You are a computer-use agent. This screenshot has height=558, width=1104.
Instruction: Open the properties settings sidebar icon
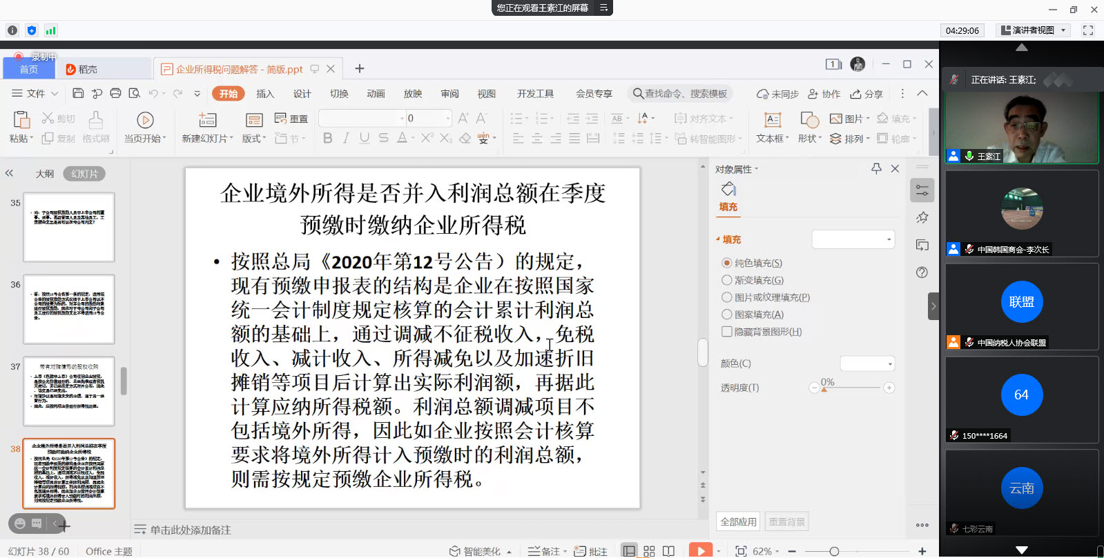point(922,190)
